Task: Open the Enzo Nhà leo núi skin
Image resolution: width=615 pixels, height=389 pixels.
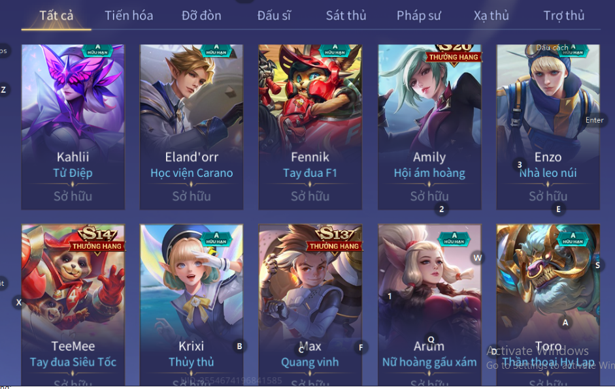Action: [x=548, y=127]
